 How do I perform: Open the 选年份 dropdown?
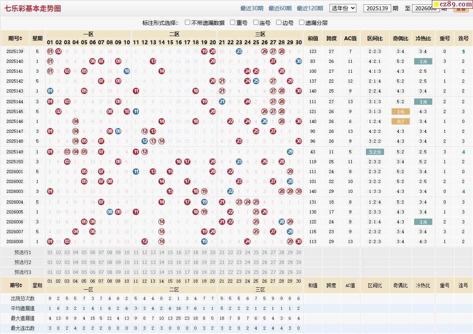343,8
